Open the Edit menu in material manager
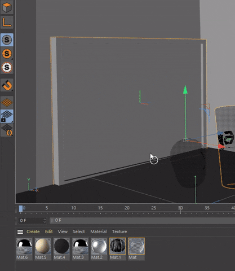Screen dimensions: 235x271 [x=49, y=231]
